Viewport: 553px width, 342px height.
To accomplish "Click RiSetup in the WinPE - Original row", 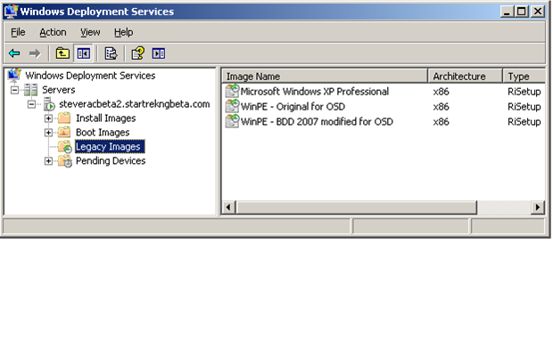I will pyautogui.click(x=524, y=106).
